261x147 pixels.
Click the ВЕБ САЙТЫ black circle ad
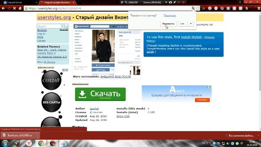click(x=51, y=102)
